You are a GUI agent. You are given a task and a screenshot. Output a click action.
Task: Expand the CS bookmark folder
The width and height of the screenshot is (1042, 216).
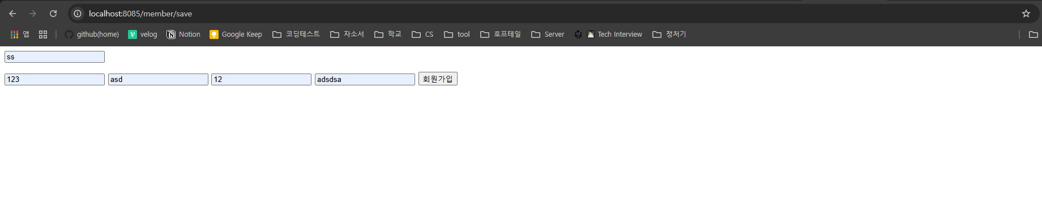point(422,34)
